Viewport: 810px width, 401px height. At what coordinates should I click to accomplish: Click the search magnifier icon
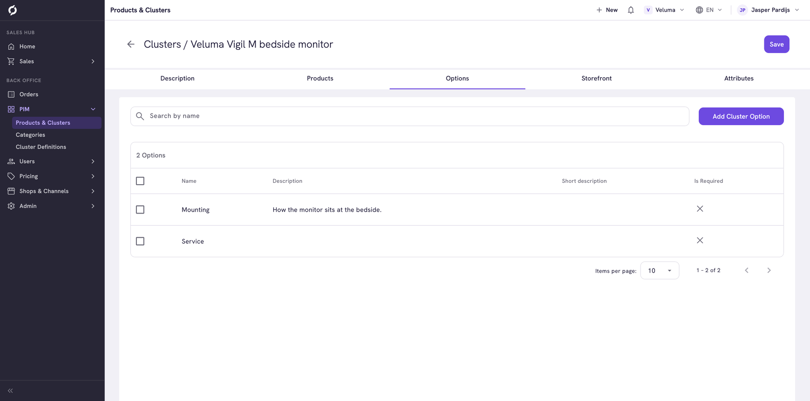(140, 116)
